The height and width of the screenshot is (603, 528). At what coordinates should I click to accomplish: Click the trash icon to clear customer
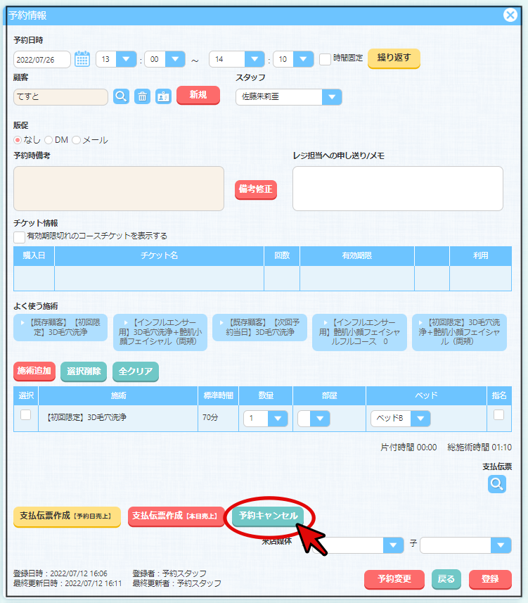pos(142,96)
